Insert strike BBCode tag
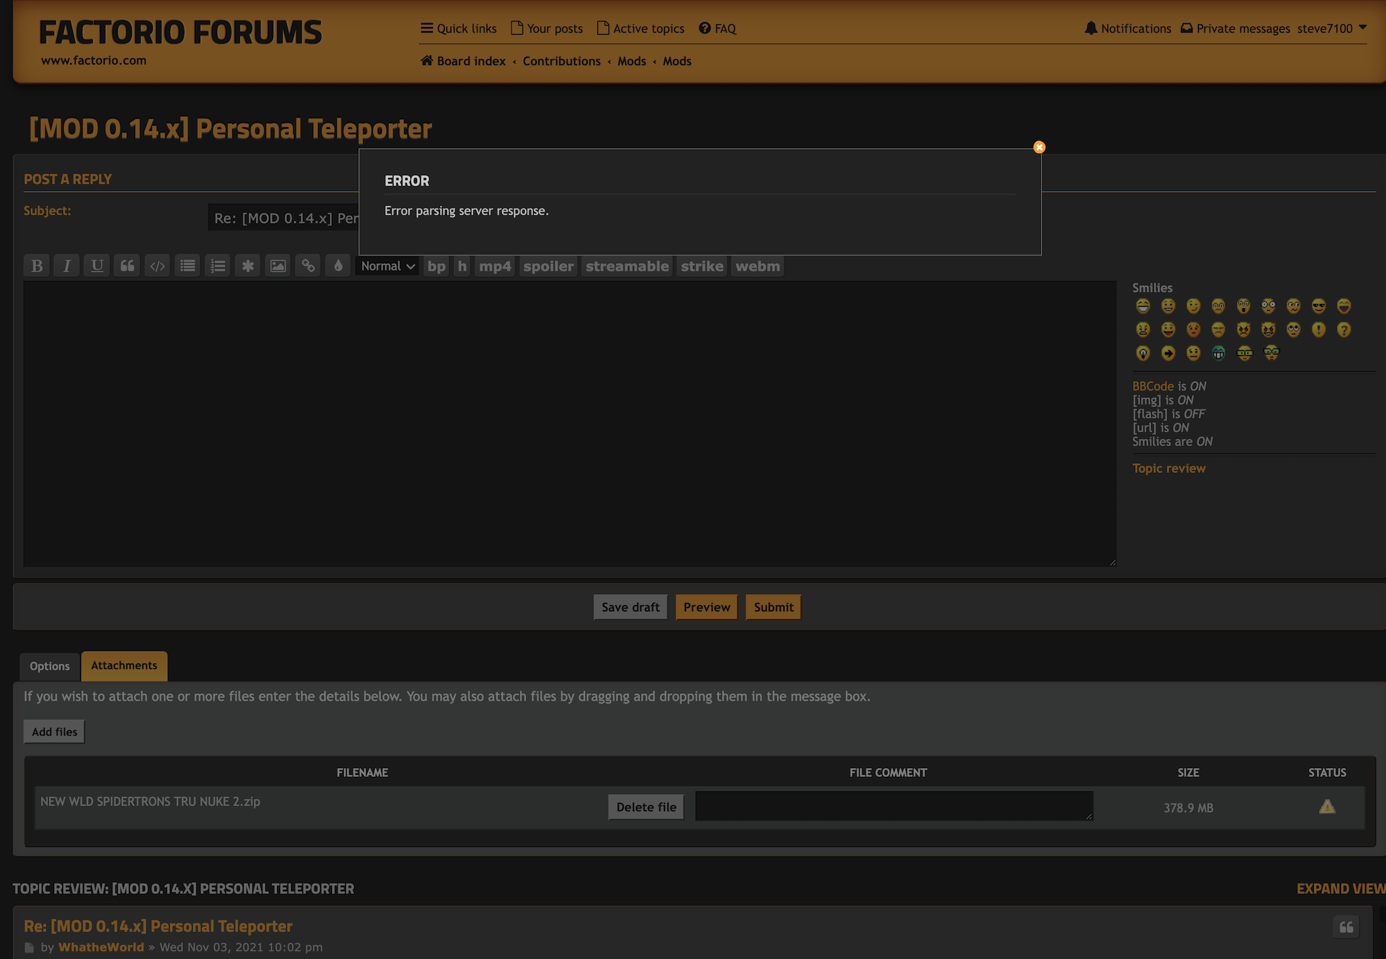1386x959 pixels. point(702,266)
